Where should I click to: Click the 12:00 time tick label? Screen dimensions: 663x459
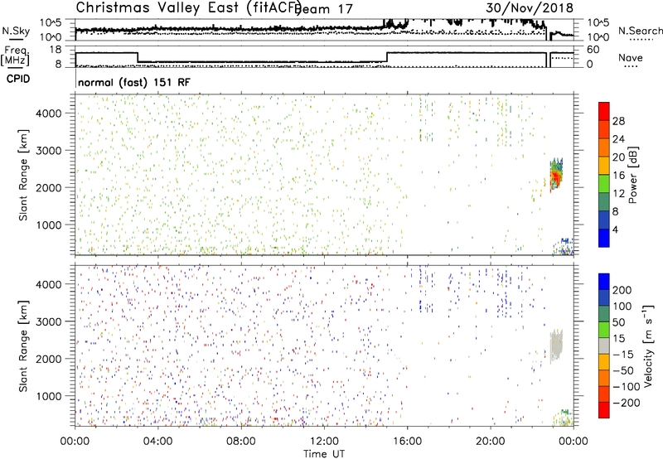(x=324, y=442)
